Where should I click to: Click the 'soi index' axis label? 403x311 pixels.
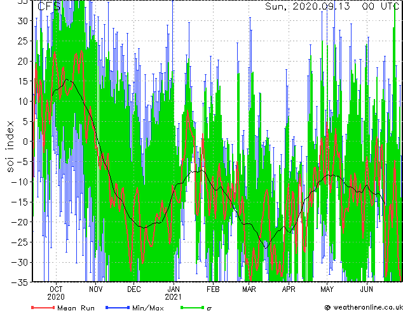point(10,147)
